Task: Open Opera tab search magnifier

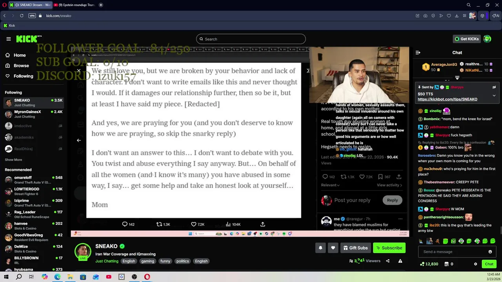Action: click(x=469, y=5)
